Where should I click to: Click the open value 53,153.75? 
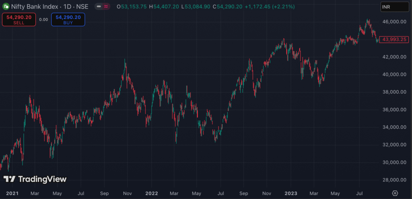134,7
